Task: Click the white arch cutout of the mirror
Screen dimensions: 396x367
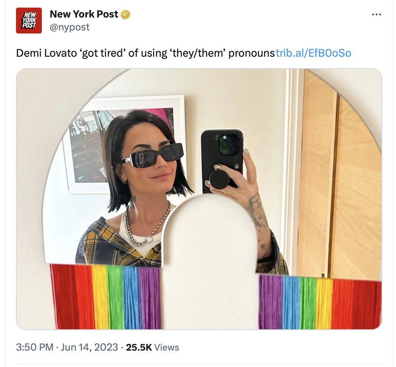Action: [x=210, y=263]
